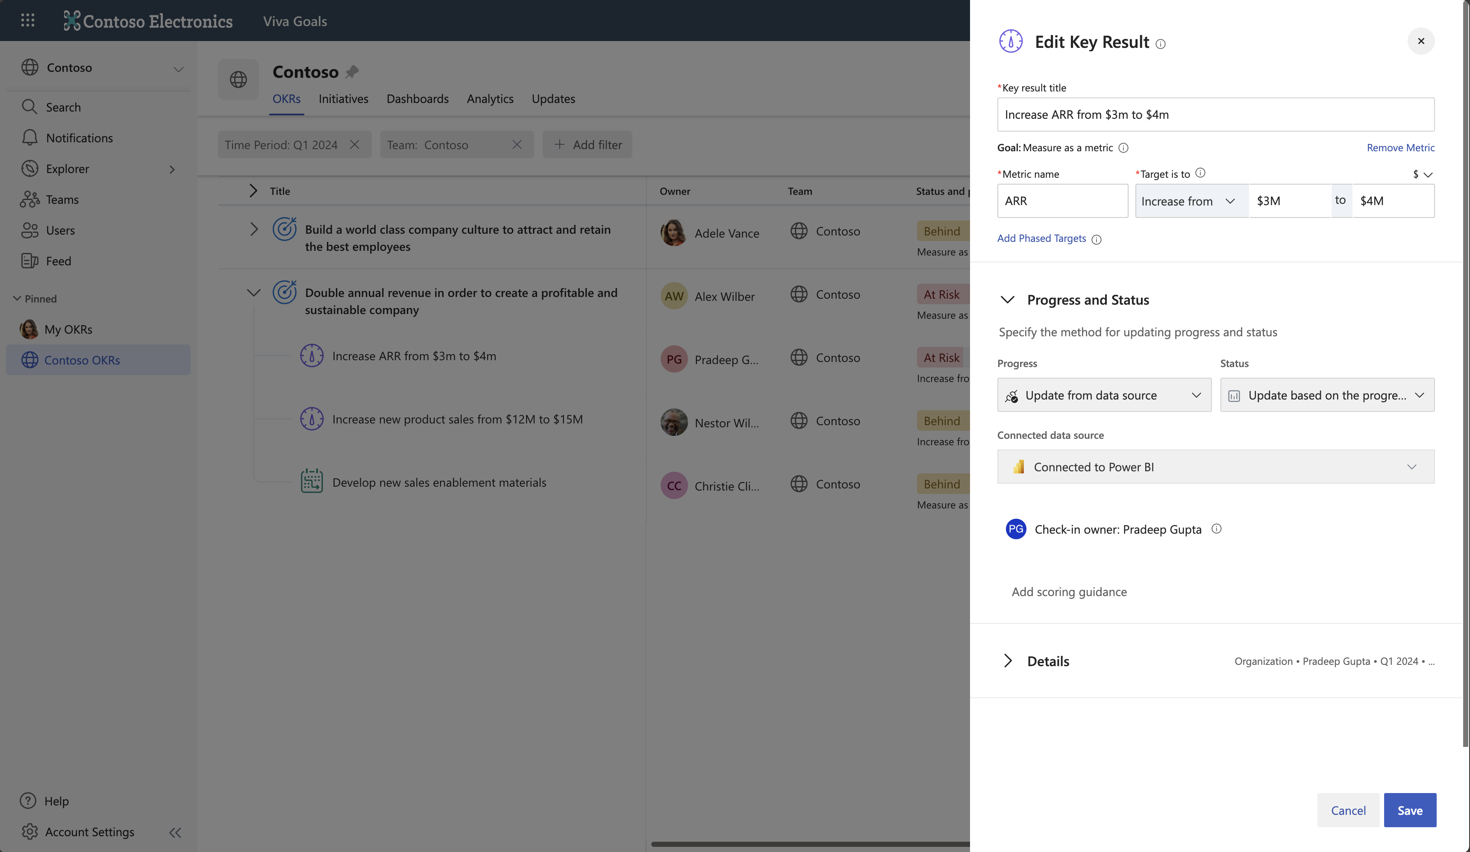Click the Metric name input field
This screenshot has height=852, width=1470.
(x=1062, y=201)
